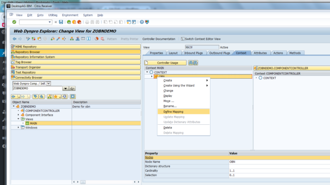Click the Close Browser X icon in tree toolbar

click(73, 96)
